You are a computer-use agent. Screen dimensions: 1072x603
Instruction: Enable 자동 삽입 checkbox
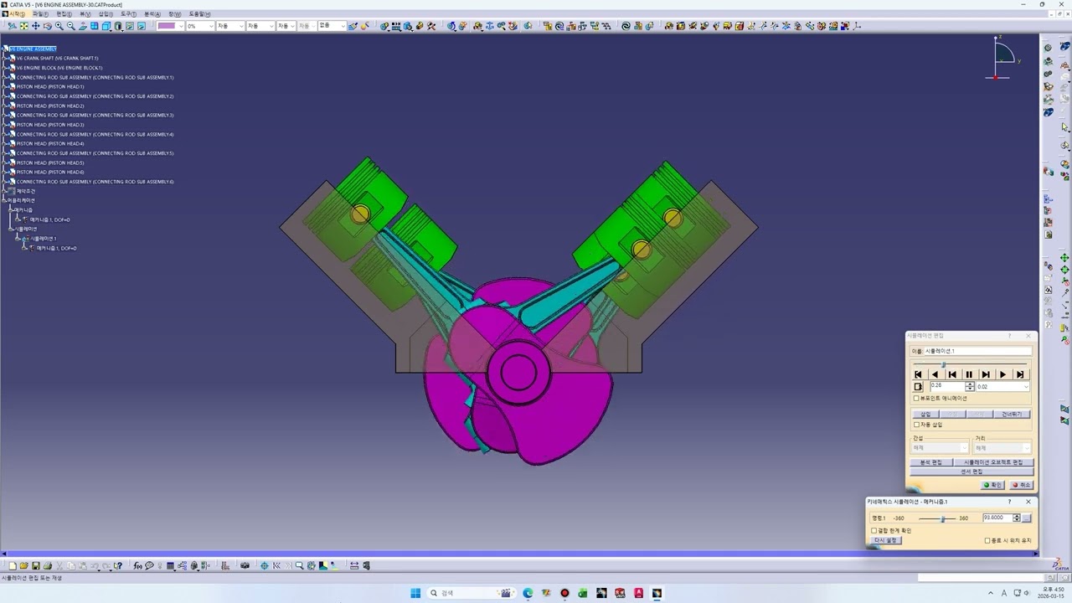[x=916, y=425]
